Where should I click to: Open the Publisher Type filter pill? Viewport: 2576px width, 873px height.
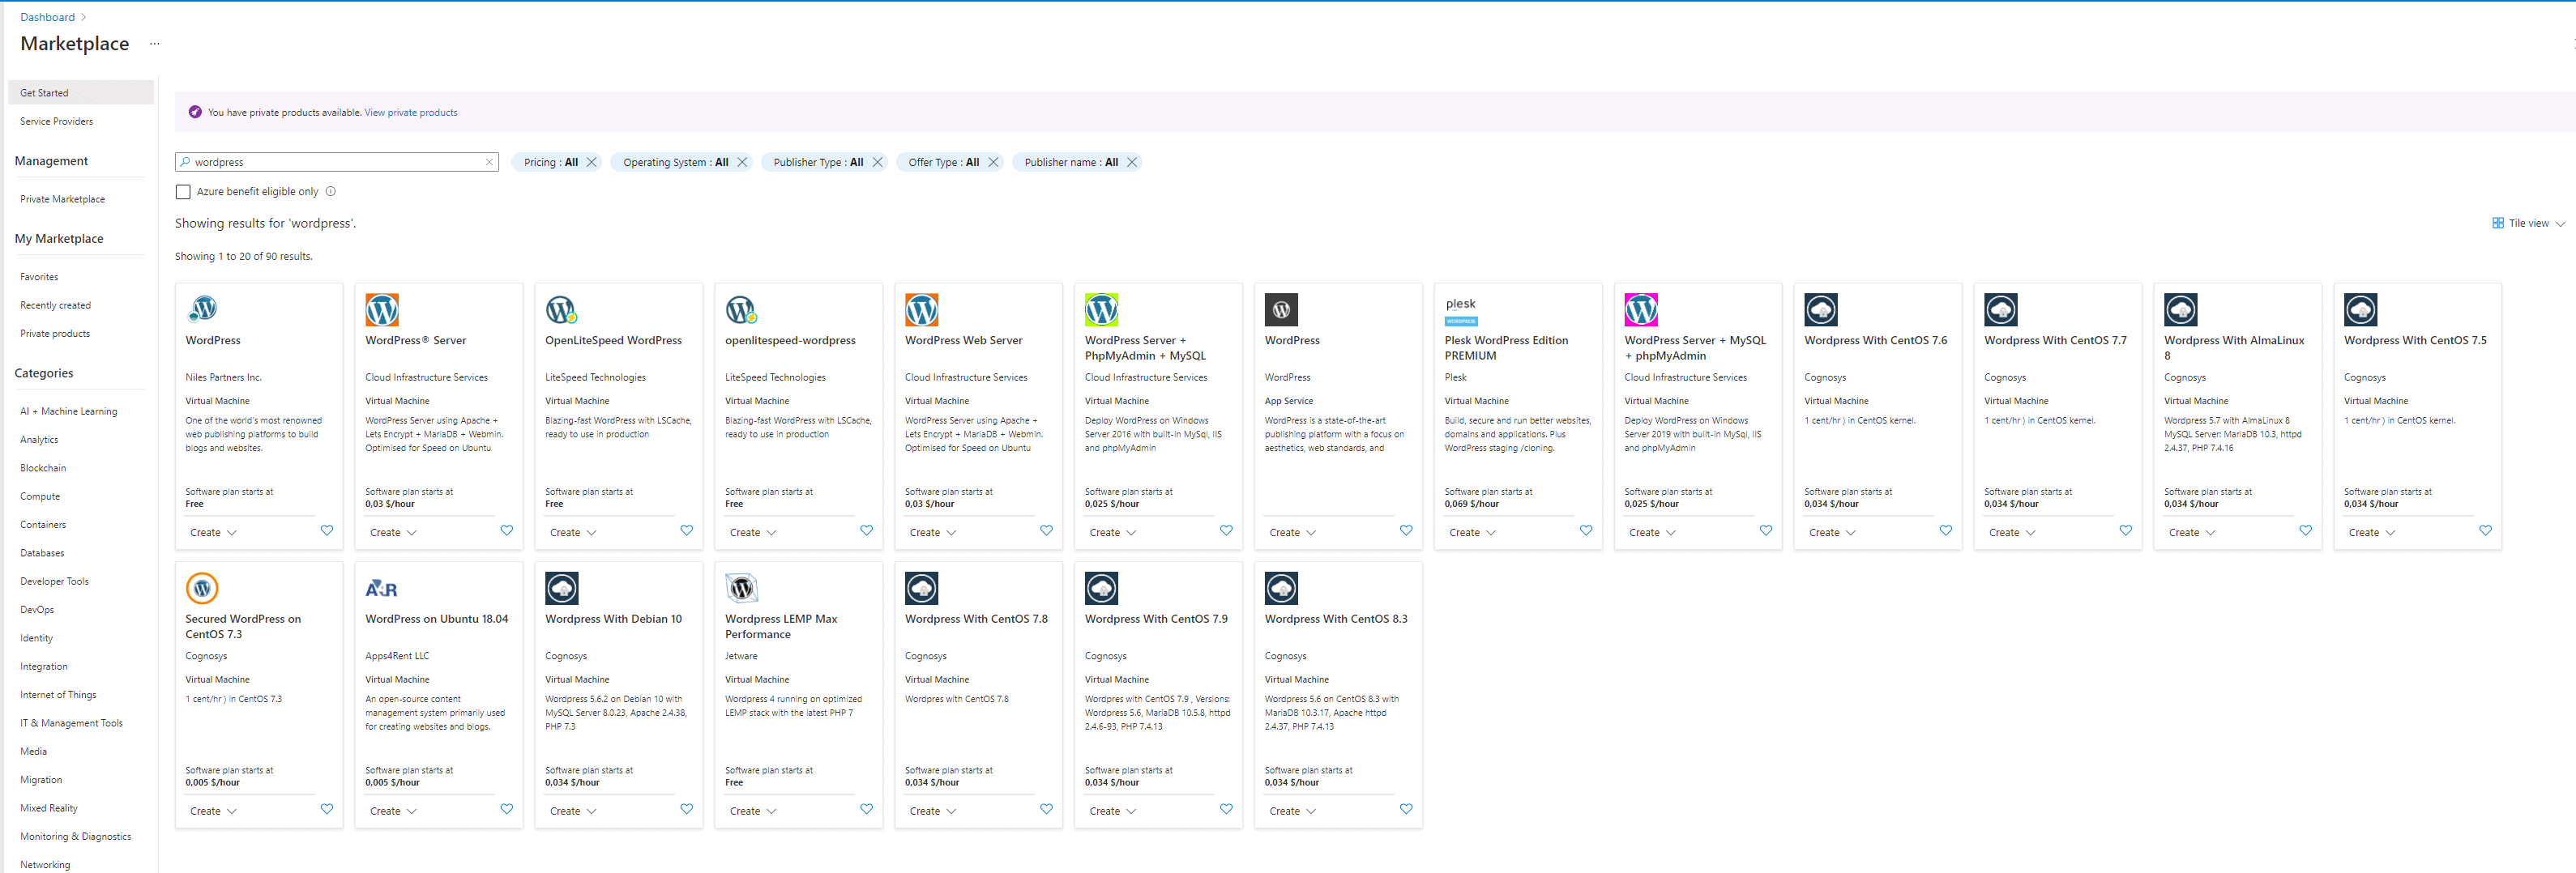coord(818,162)
